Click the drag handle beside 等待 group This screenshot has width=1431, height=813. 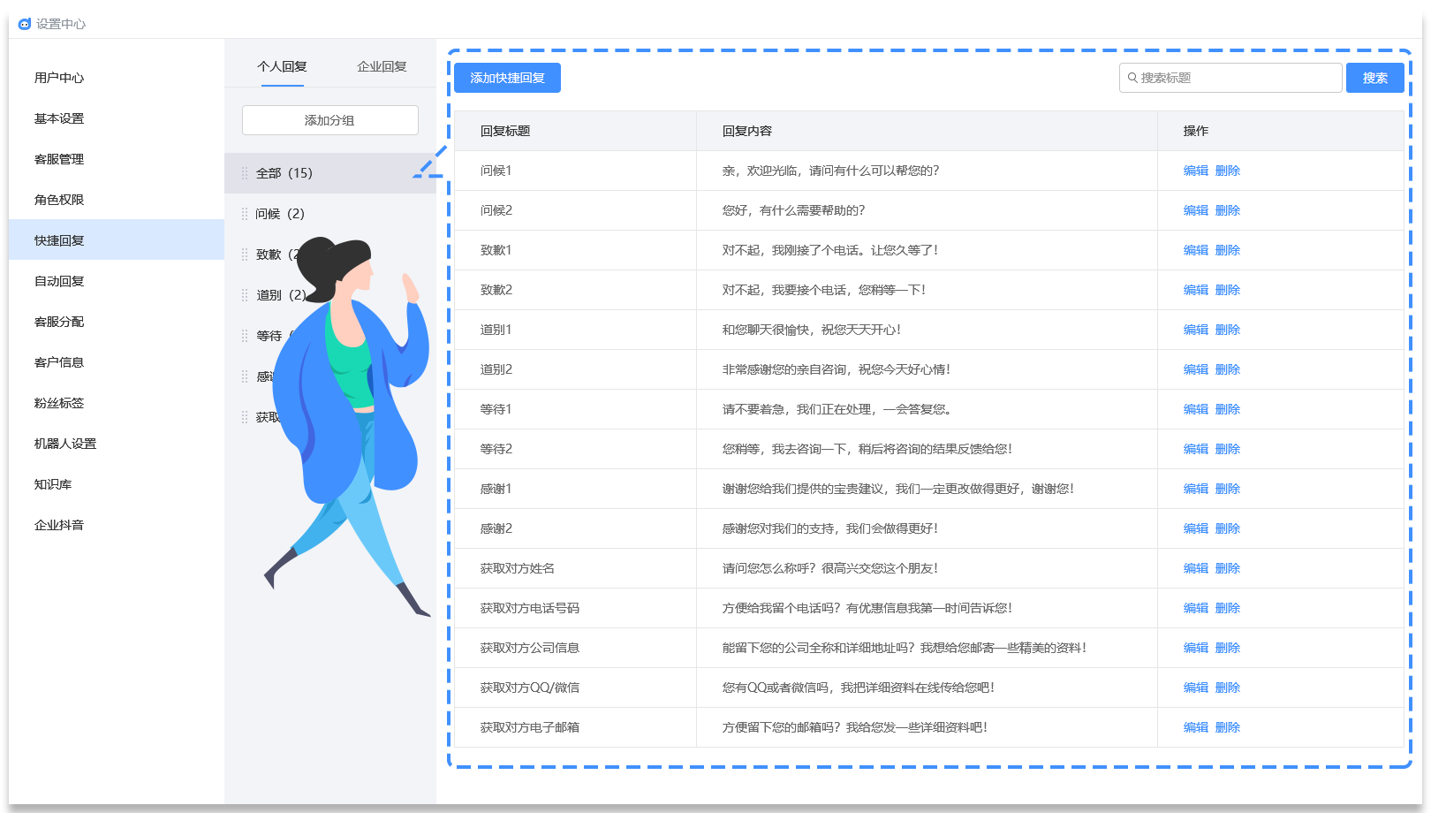245,336
